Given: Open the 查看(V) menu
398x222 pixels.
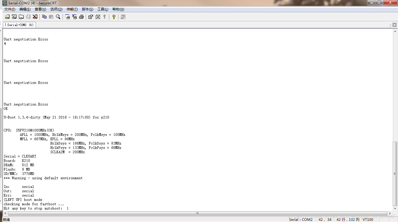Looking at the screenshot, I should [41, 9].
